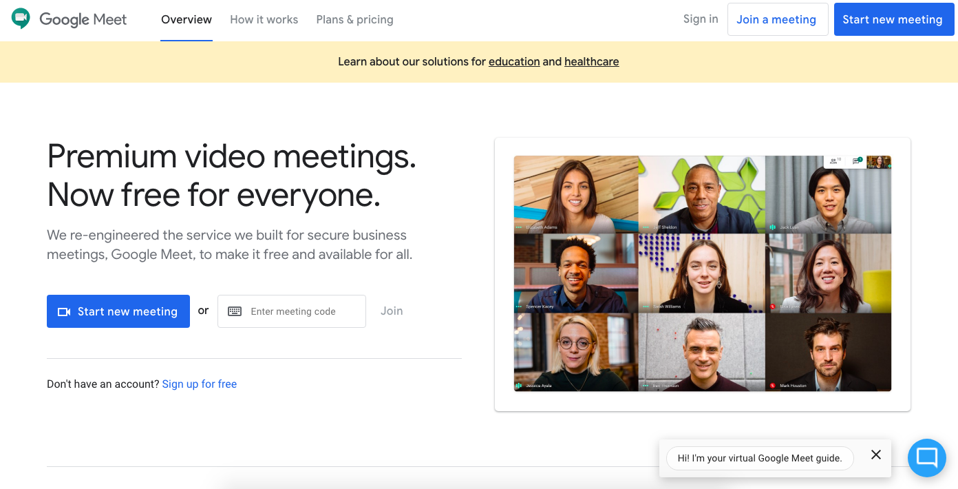The height and width of the screenshot is (489, 958).
Task: Open the How it works tab
Action: point(264,19)
